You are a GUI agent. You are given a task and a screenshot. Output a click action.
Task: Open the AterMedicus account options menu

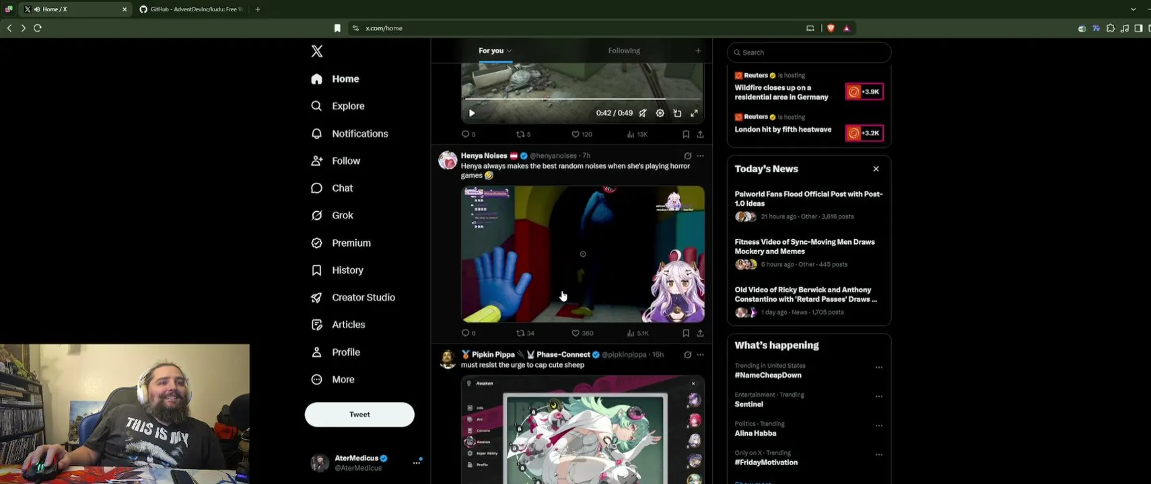click(417, 462)
